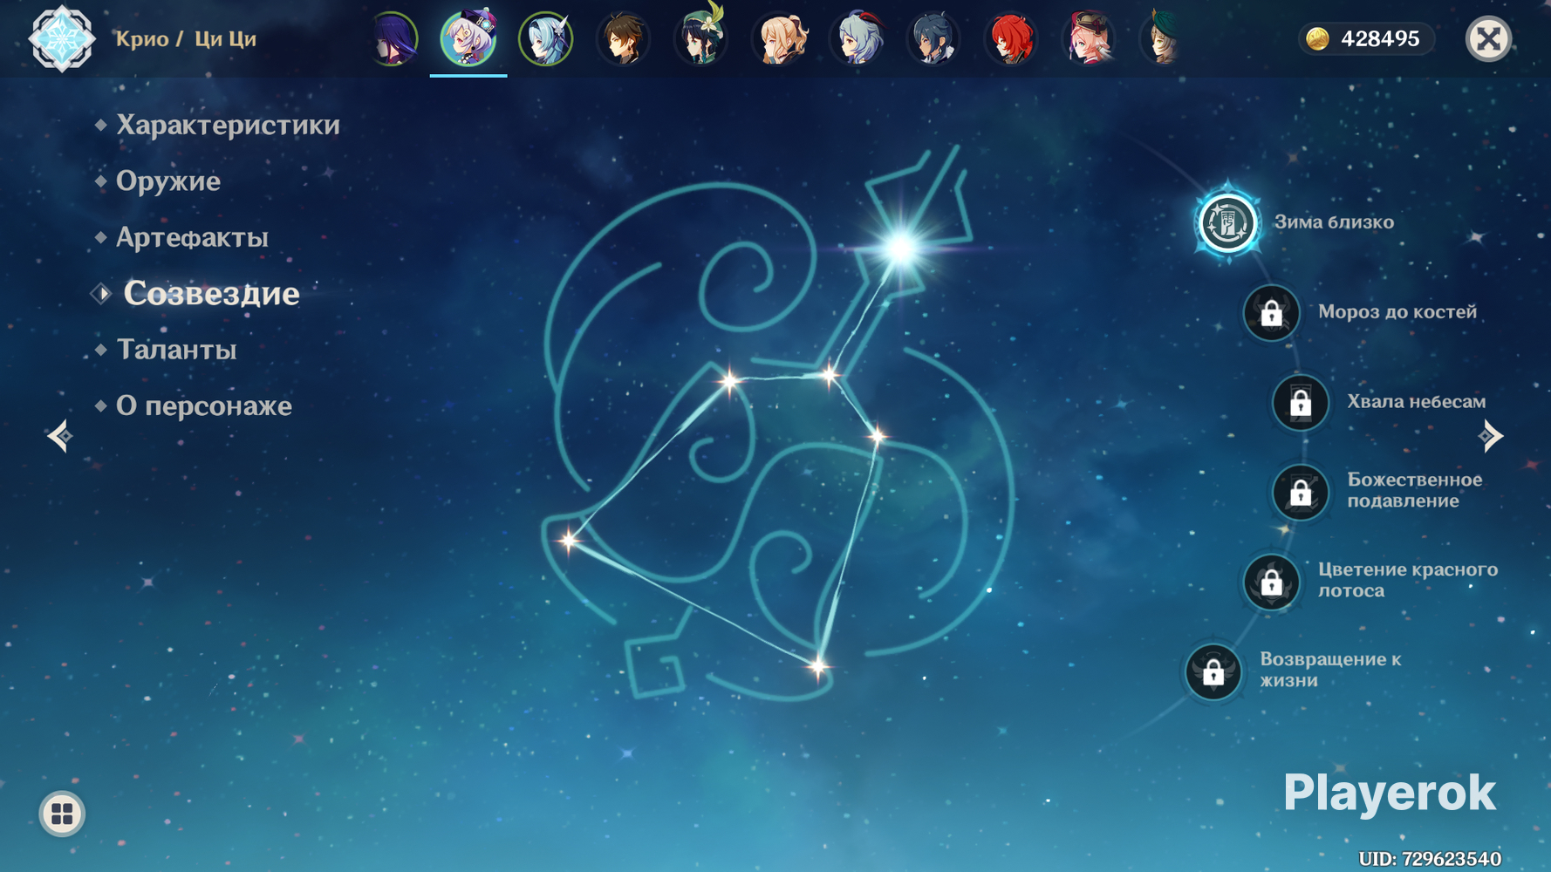Select the faded avatar with dark green beret
Viewport: 1551px width, 872px height.
click(1162, 39)
